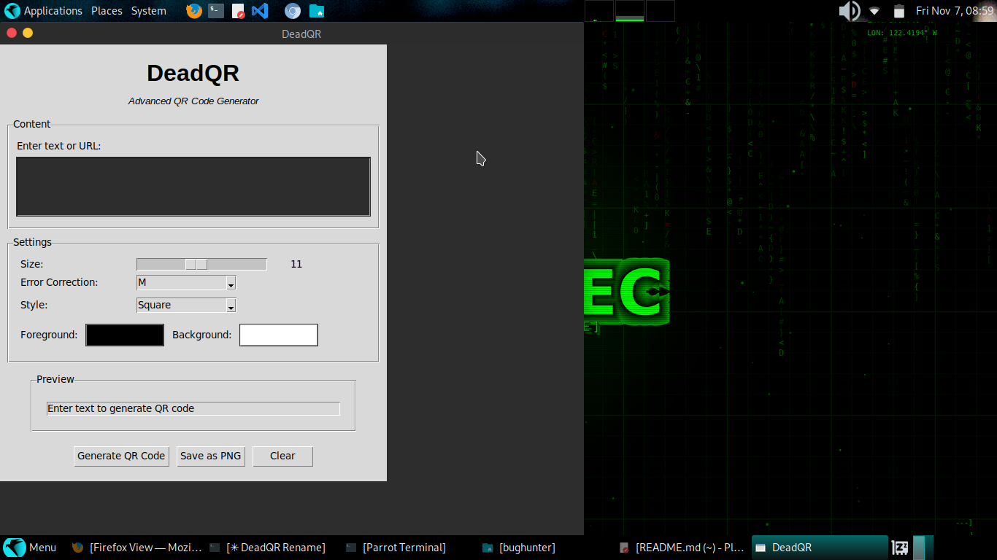The image size is (997, 560).
Task: Click the Generate QR Code button
Action: point(121,456)
